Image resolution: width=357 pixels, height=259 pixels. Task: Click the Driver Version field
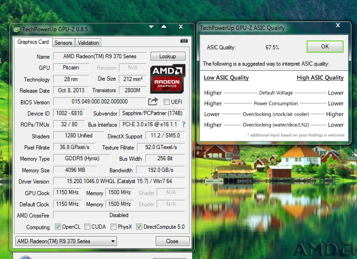click(119, 181)
